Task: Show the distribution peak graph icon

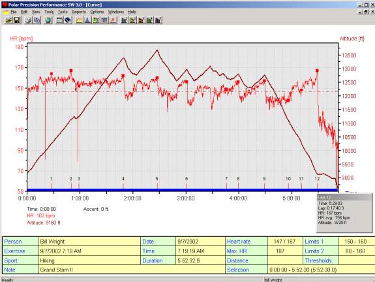Action: 87,20
